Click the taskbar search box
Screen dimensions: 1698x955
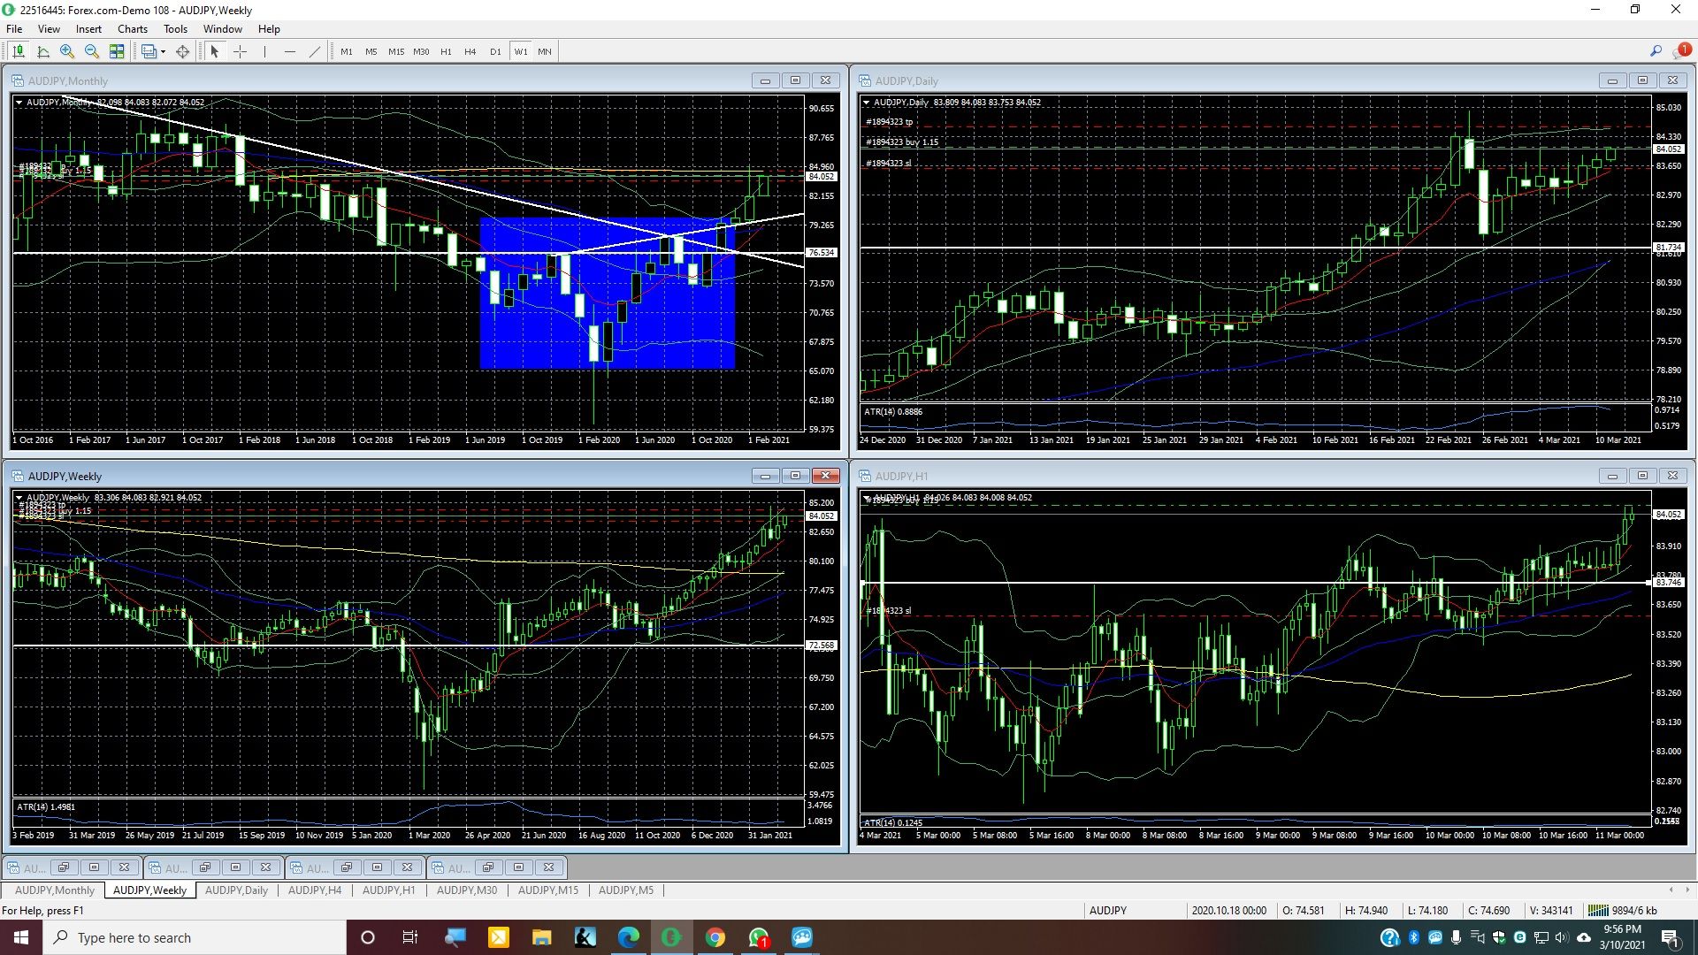click(x=195, y=937)
